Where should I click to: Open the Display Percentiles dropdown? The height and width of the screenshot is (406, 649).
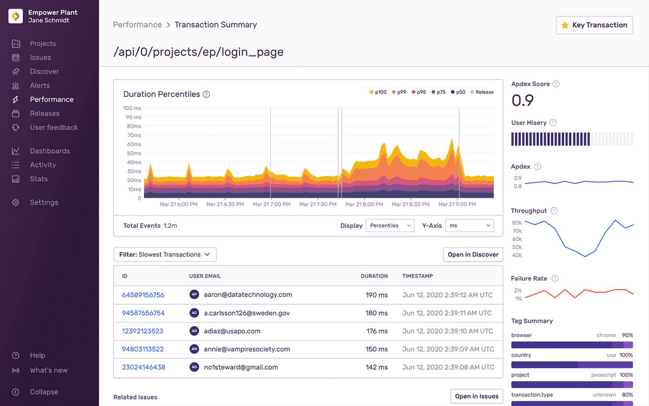tap(390, 226)
